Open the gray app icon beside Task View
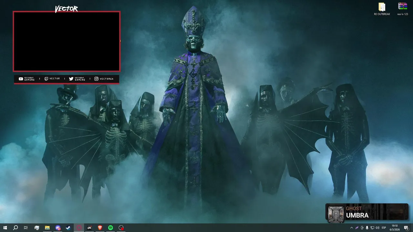Screen dimensions: 413x232 (36, 228)
